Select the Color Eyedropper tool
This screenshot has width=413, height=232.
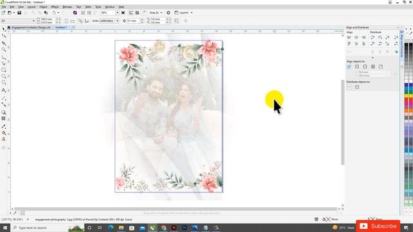point(3,126)
